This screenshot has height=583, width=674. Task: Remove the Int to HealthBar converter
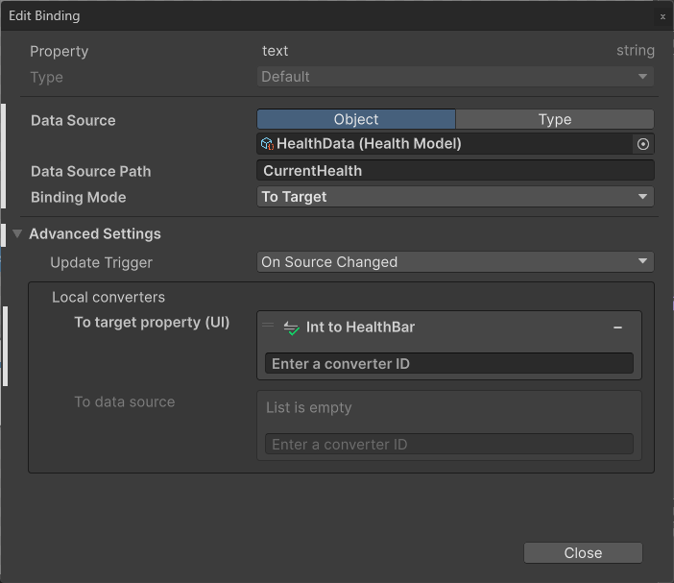(x=617, y=328)
